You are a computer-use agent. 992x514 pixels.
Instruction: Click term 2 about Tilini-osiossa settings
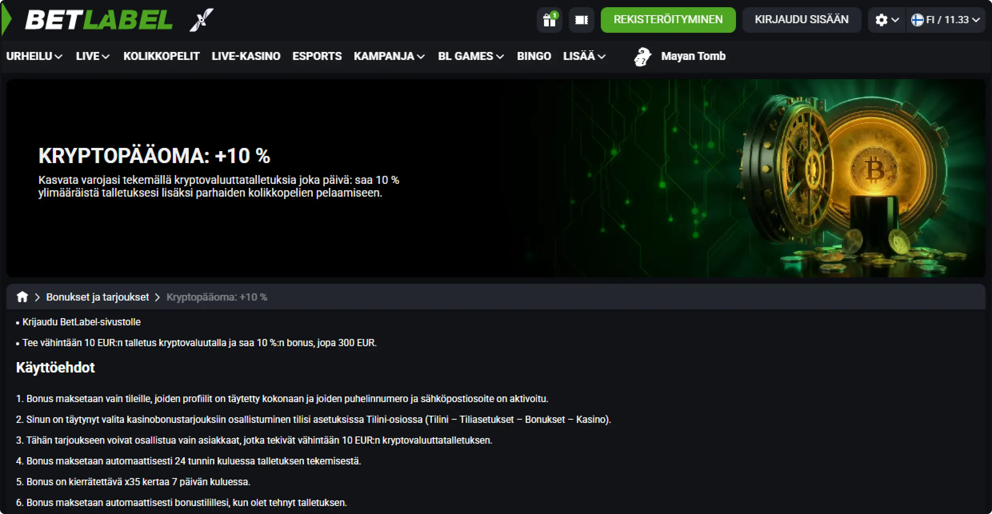point(314,420)
